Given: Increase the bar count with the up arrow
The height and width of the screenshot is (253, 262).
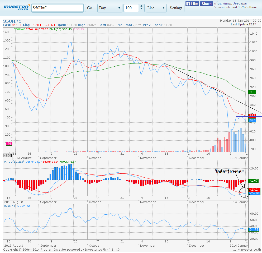Looking at the screenshot, I should (142, 6).
